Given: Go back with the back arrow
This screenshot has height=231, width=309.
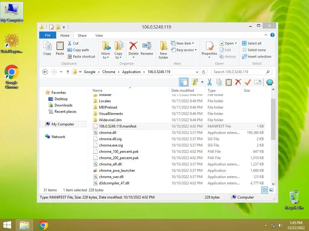Looking at the screenshot, I should pos(45,72).
